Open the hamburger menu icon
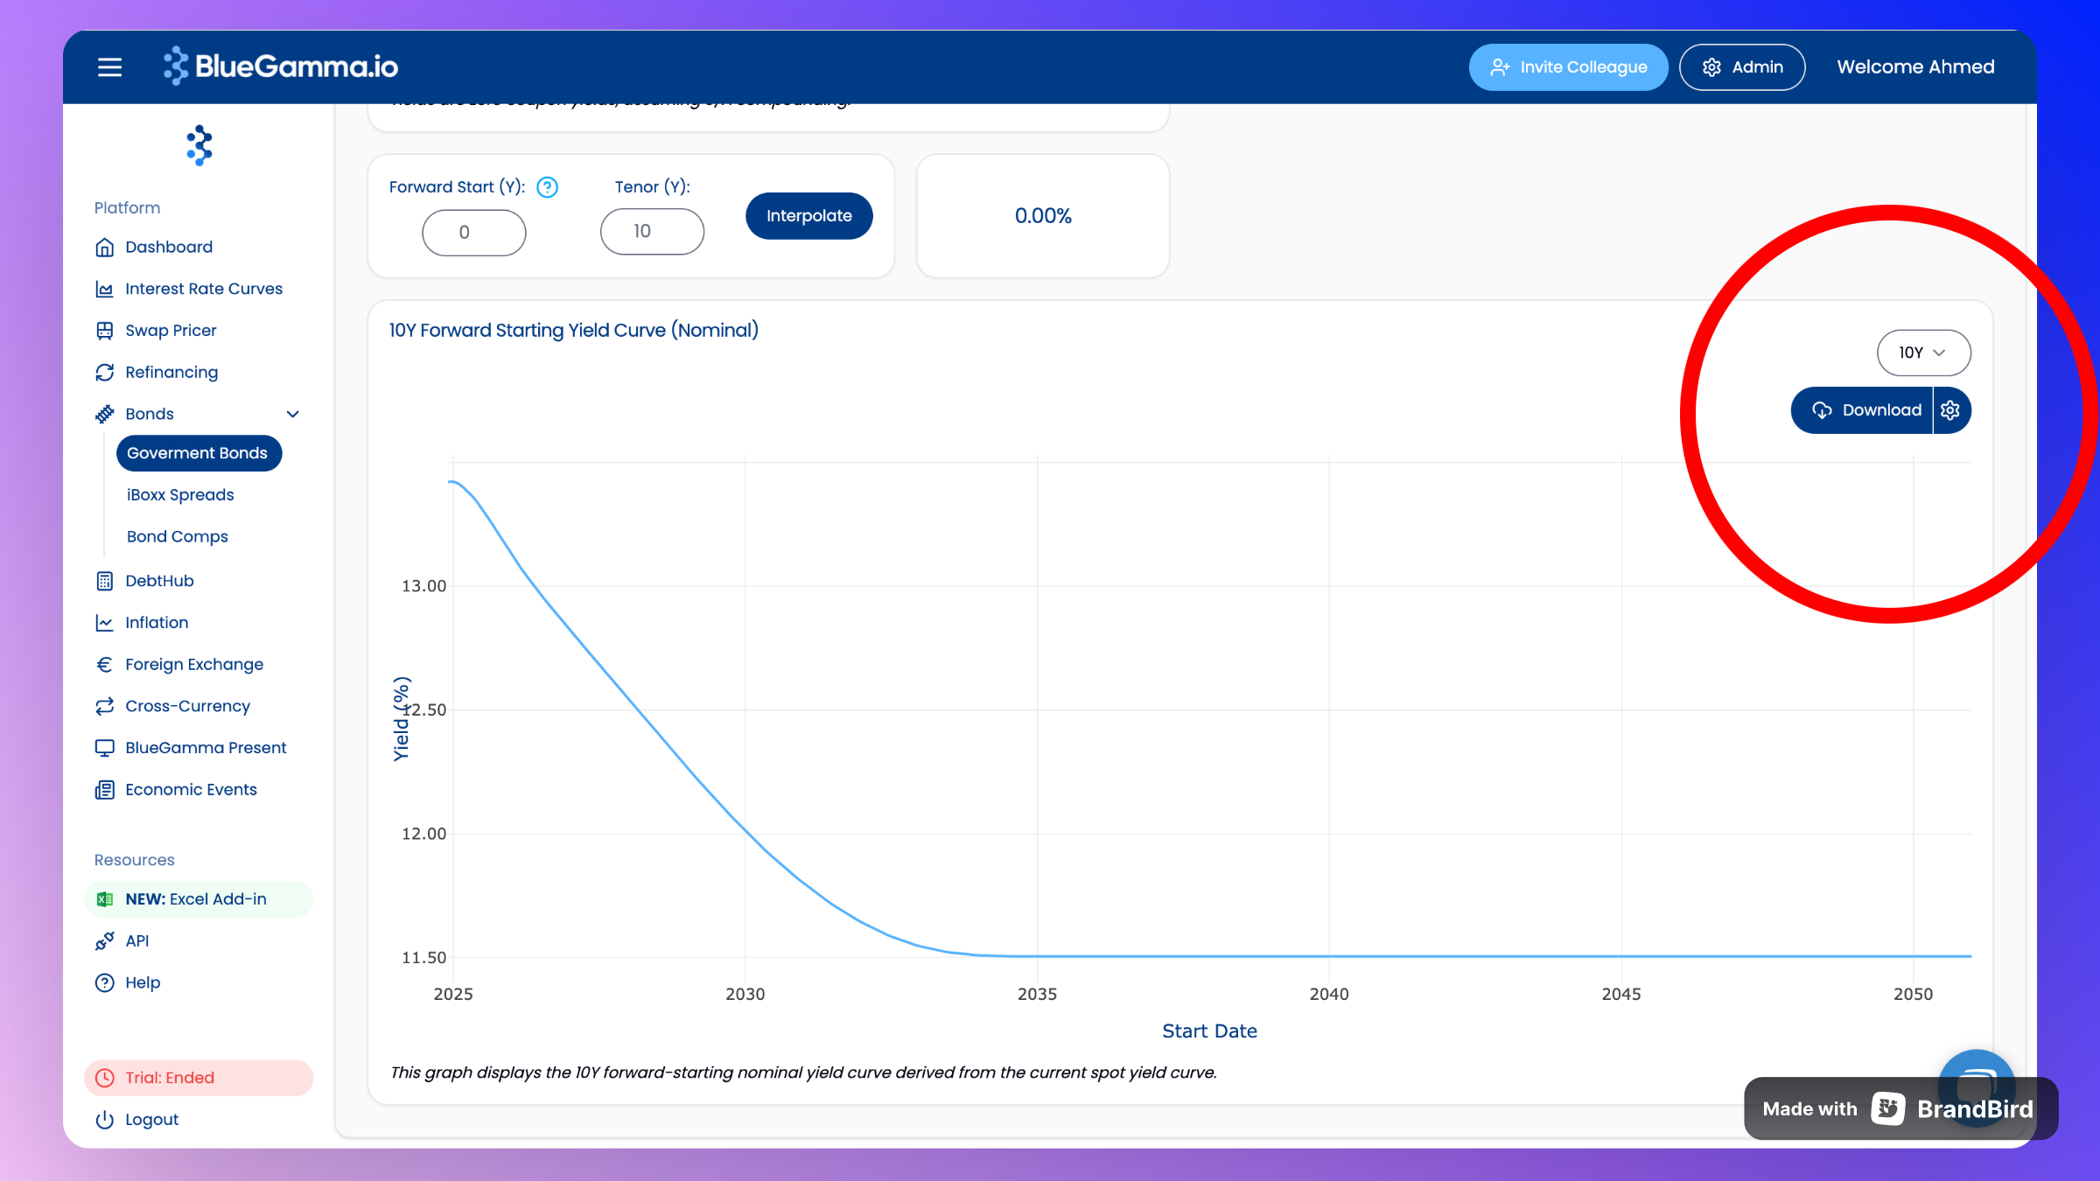Screen dimensions: 2100x1181 point(109,67)
